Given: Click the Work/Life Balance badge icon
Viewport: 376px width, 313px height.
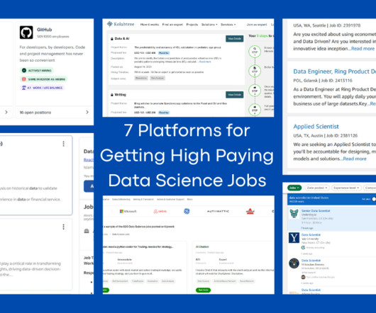Looking at the screenshot, I should (x=24, y=88).
